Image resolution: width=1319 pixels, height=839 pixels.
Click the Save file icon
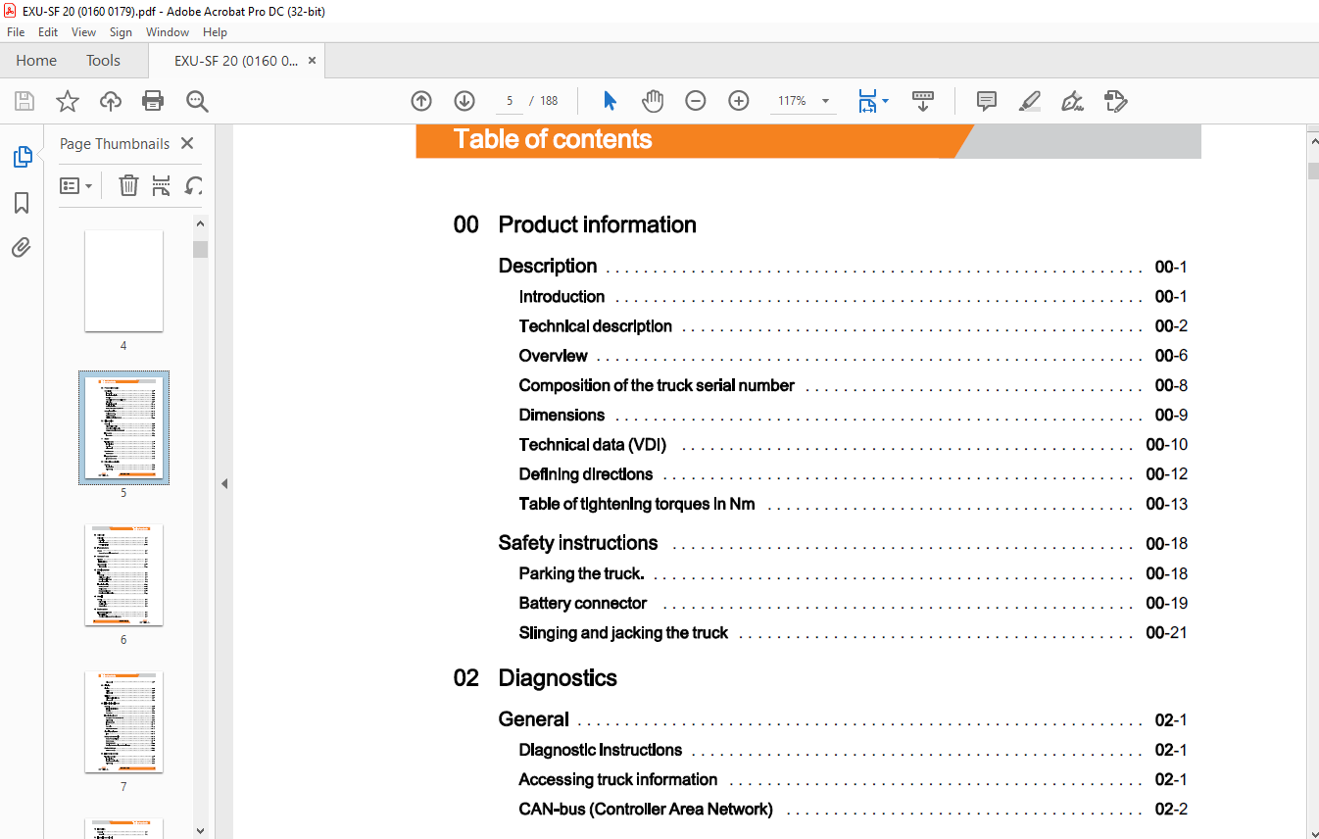(24, 101)
